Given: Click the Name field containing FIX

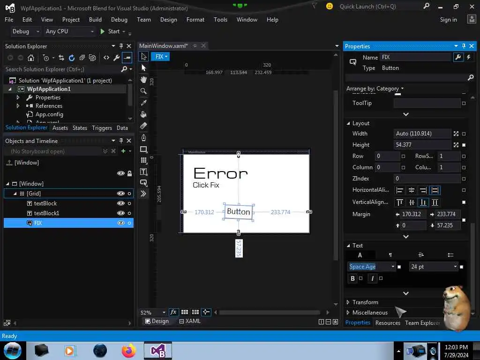Looking at the screenshot, I should 415,57.
